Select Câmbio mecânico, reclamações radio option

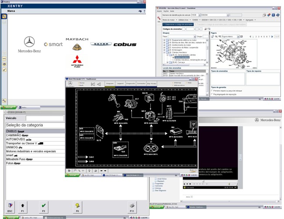[x=173, y=60]
